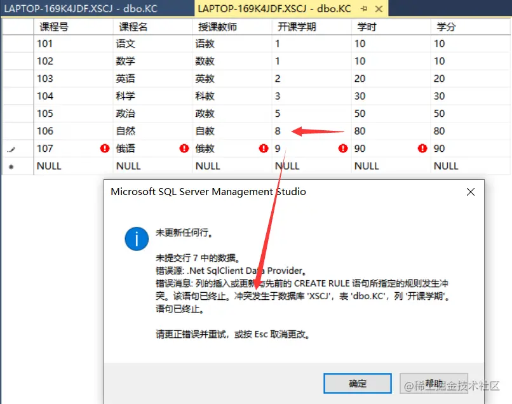This screenshot has width=512, height=404.
Task: Click the 授课教师 column header
Action: [x=232, y=27]
